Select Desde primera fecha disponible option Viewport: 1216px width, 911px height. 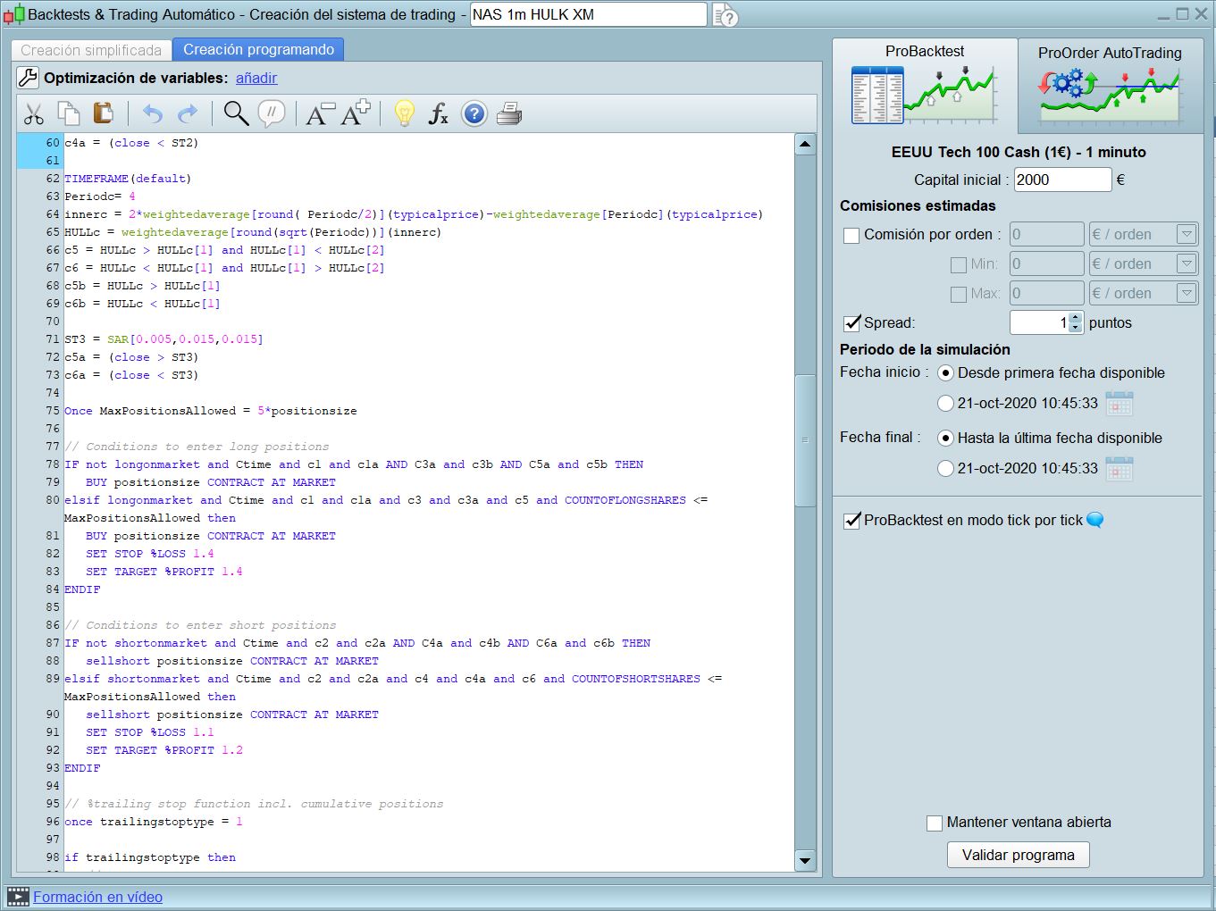pyautogui.click(x=945, y=373)
